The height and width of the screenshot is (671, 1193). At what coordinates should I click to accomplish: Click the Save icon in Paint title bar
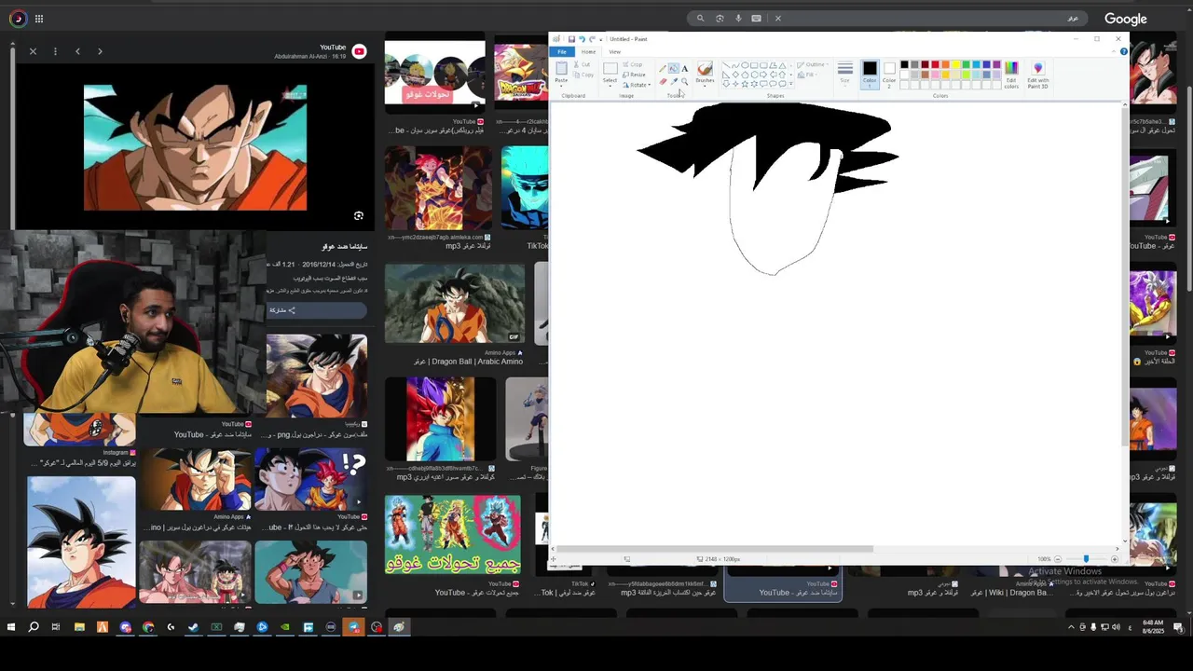(571, 39)
